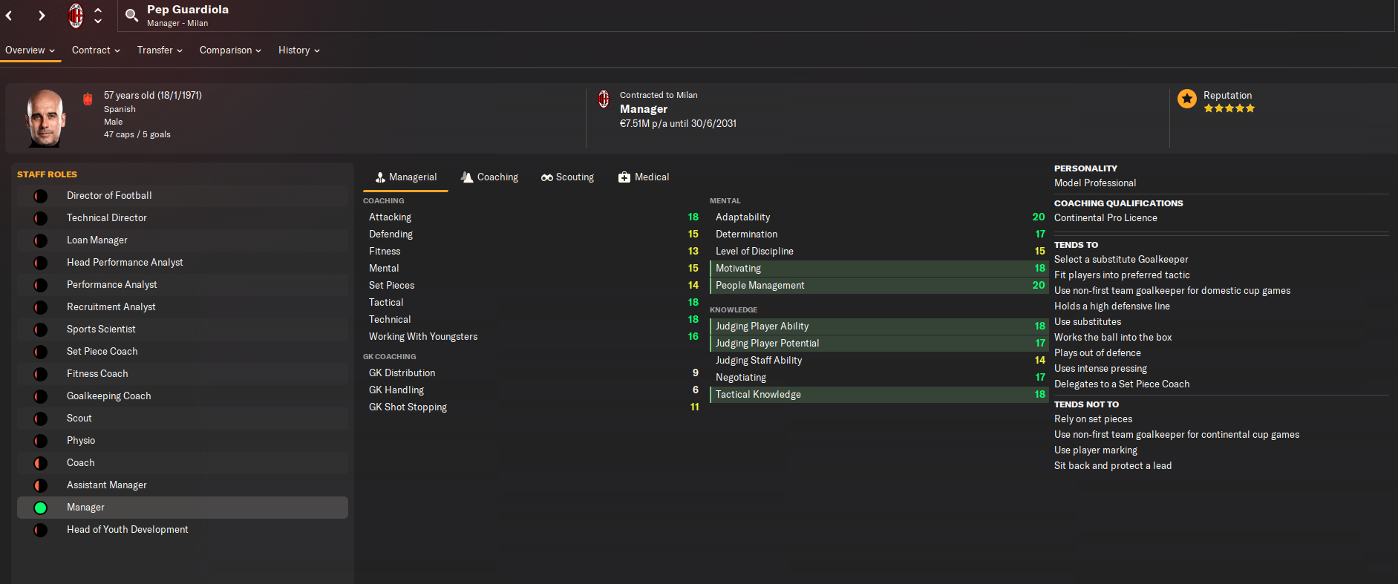Click the Head of Youth Development role

coord(127,530)
